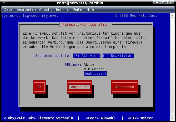Click the Anpassen button
The image size is (176, 122).
[x=79, y=87]
